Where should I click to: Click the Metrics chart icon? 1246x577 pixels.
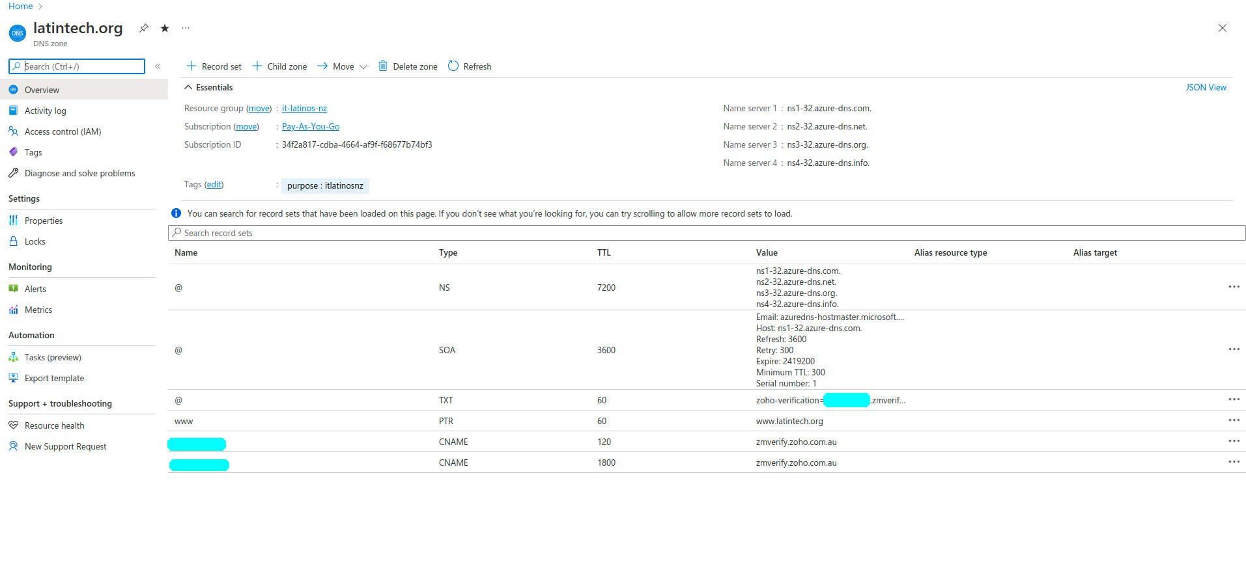click(x=13, y=310)
